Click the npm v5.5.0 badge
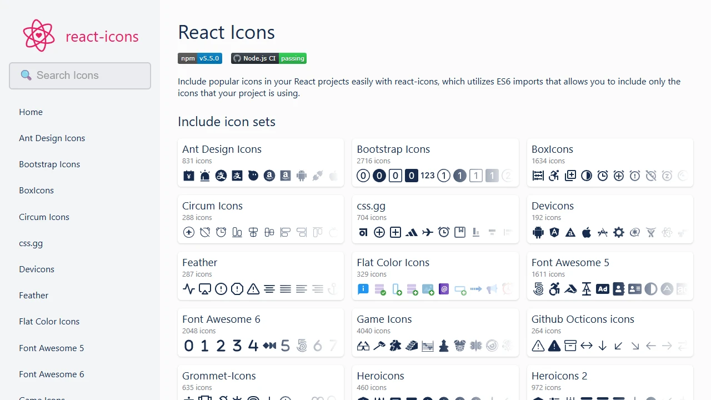 200,58
